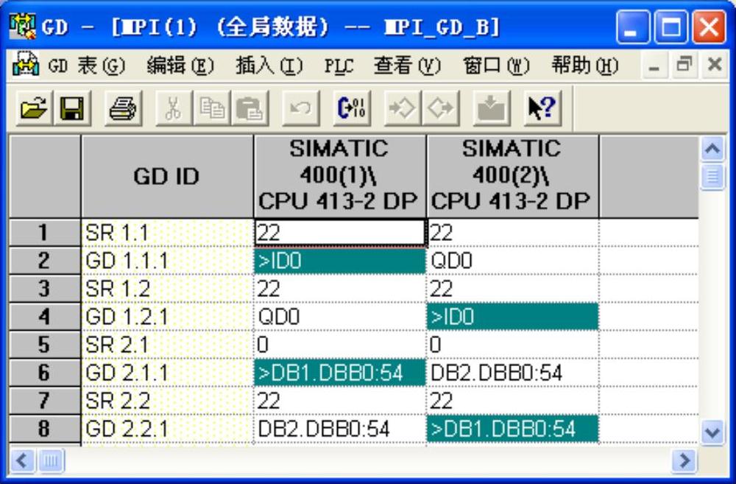The height and width of the screenshot is (484, 736).
Task: Select row header 1
Action: click(45, 233)
